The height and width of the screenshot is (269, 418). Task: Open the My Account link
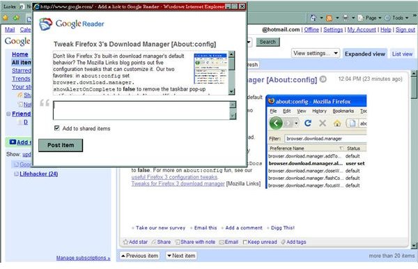pyautogui.click(x=362, y=29)
